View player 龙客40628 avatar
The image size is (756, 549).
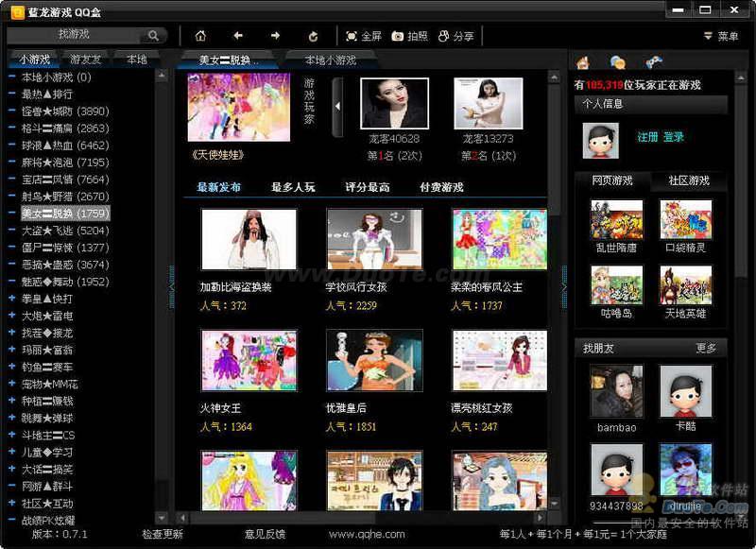coord(394,104)
